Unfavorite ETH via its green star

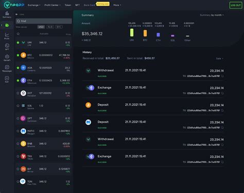(x=18, y=81)
